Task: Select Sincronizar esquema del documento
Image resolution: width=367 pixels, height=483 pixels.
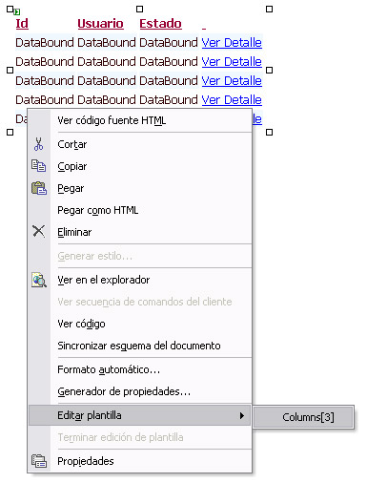Action: 140,346
